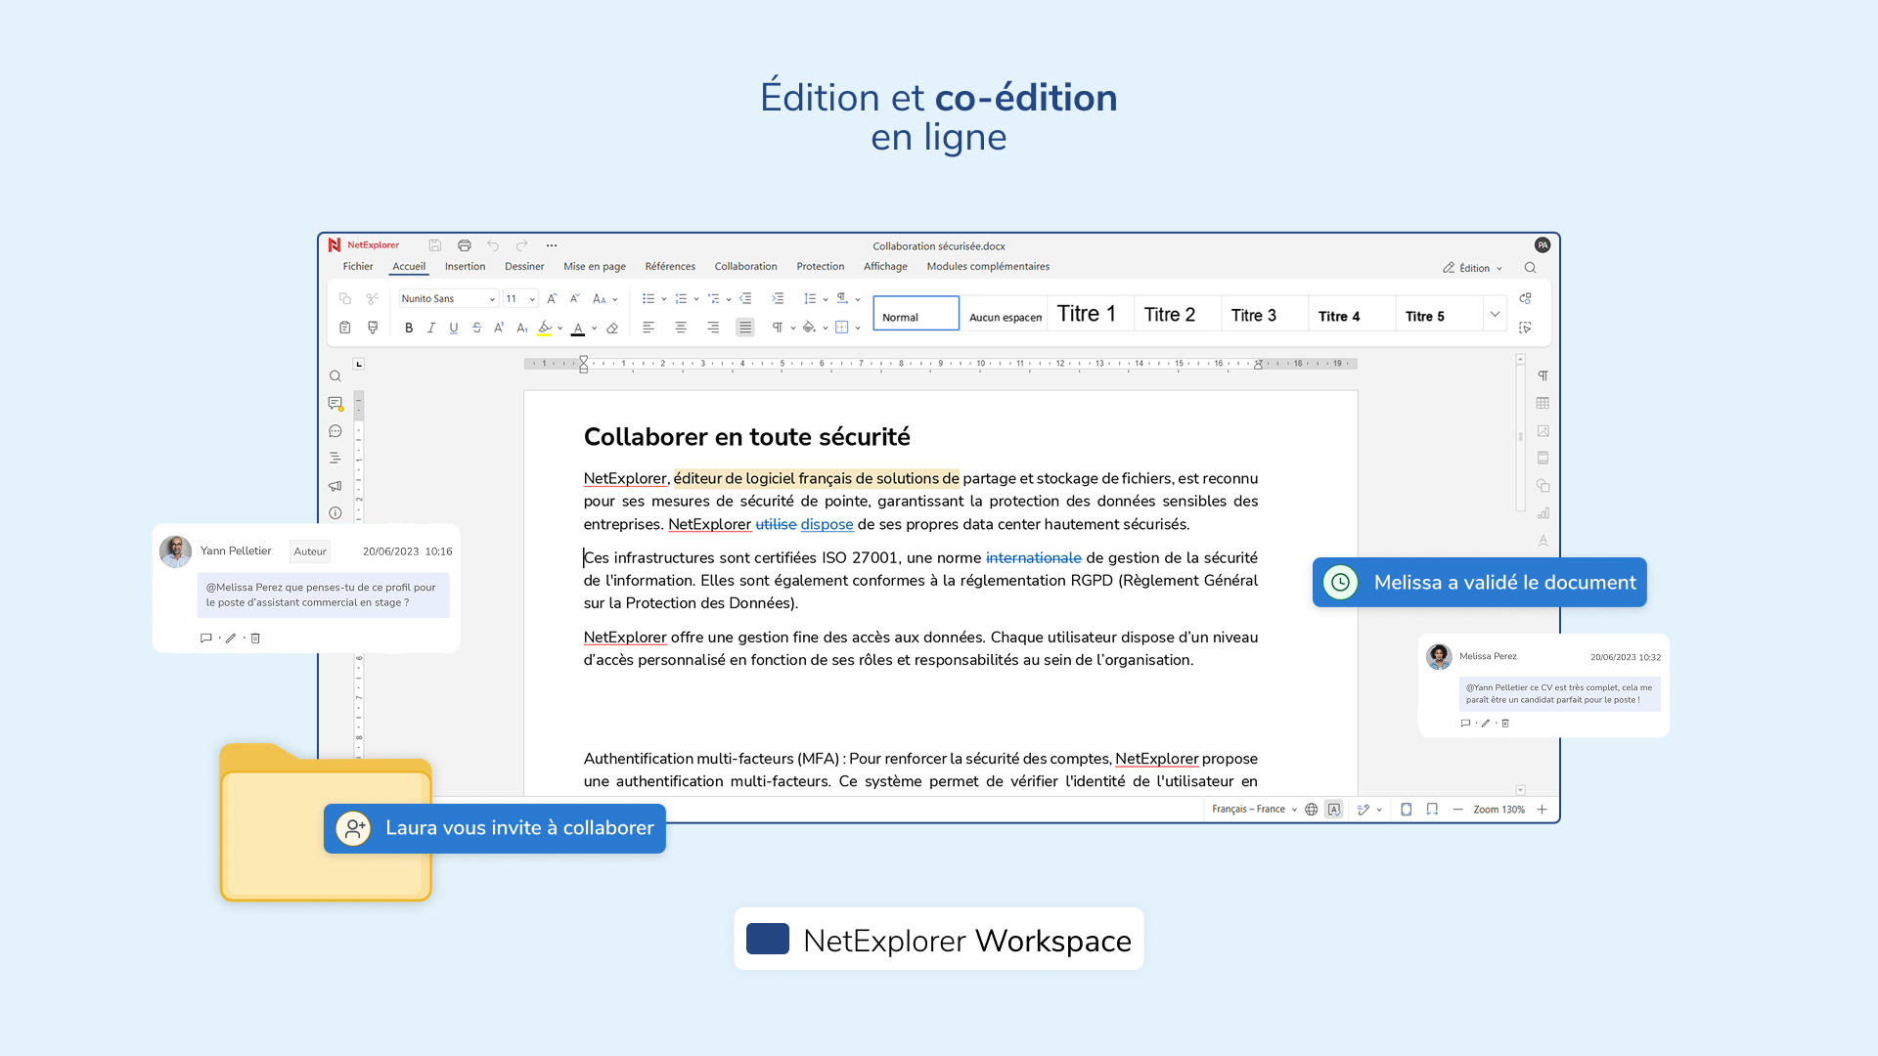Switch to the Insertion ribbon tab
This screenshot has height=1056, width=1878.
(465, 266)
